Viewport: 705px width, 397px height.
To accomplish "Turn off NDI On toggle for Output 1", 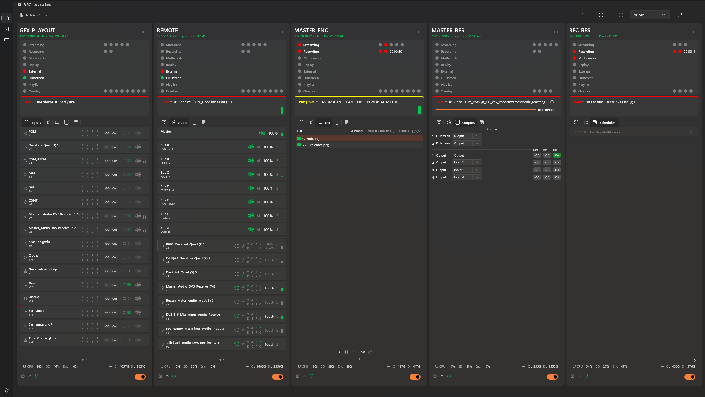I will [557, 155].
